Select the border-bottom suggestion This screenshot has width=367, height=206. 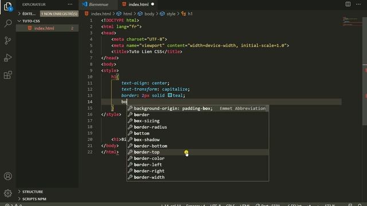(x=198, y=146)
